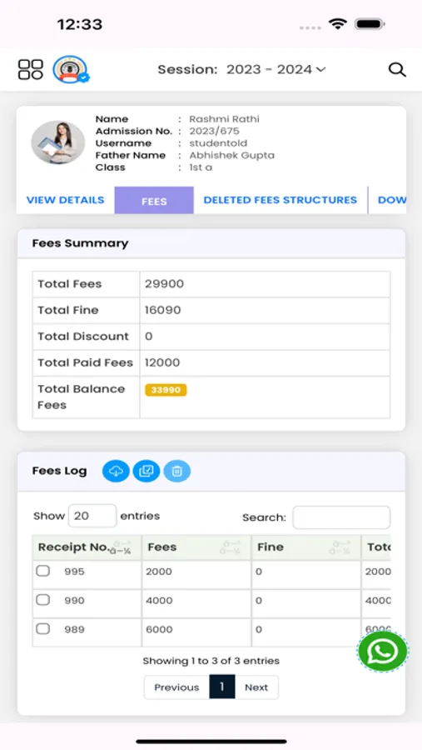Image resolution: width=422 pixels, height=750 pixels.
Task: Go to the Next page button
Action: click(256, 687)
